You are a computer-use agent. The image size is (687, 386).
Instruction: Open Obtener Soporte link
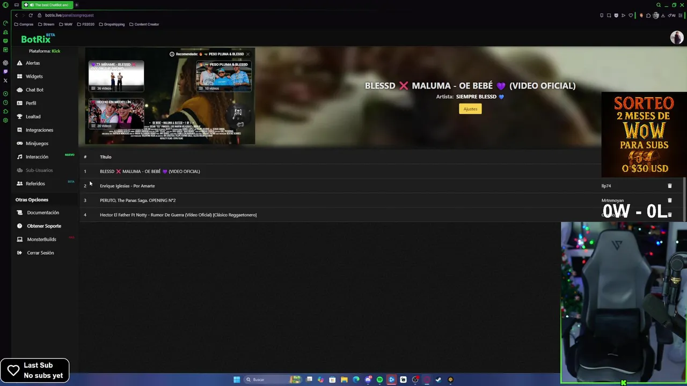44,226
